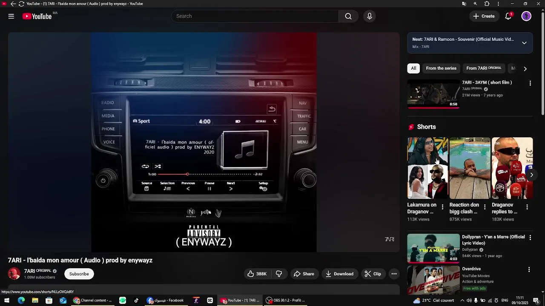The height and width of the screenshot is (306, 545).
Task: Switch to the OBS 30.1.2 taskbar window
Action: pyautogui.click(x=286, y=300)
